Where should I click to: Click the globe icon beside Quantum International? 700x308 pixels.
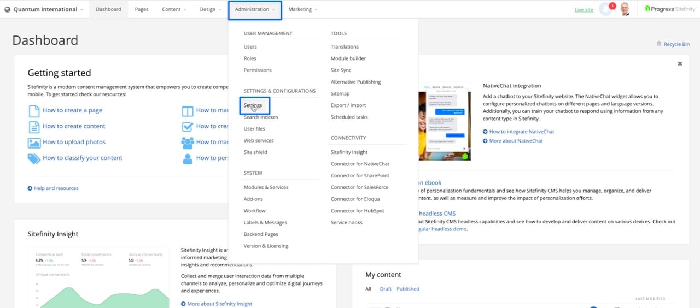coord(7,9)
